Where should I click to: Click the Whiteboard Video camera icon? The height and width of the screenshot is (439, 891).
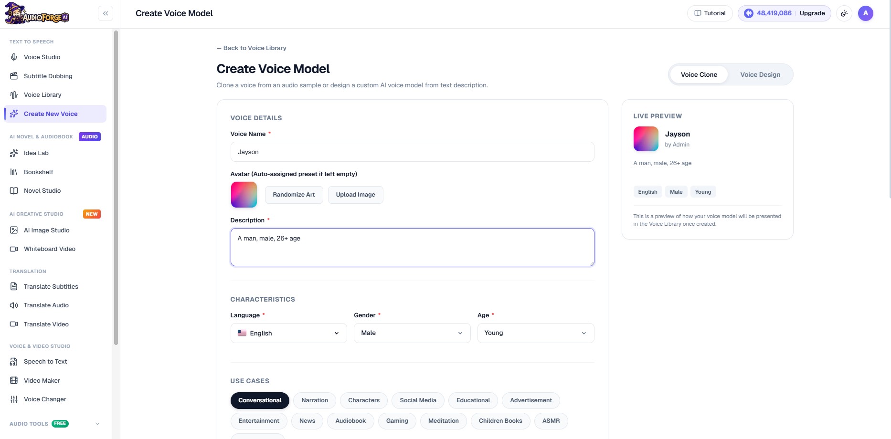click(x=14, y=249)
